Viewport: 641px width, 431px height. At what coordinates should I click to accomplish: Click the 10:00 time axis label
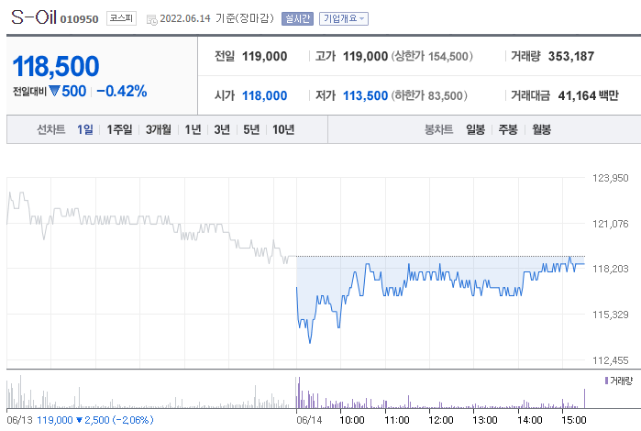[x=352, y=420]
